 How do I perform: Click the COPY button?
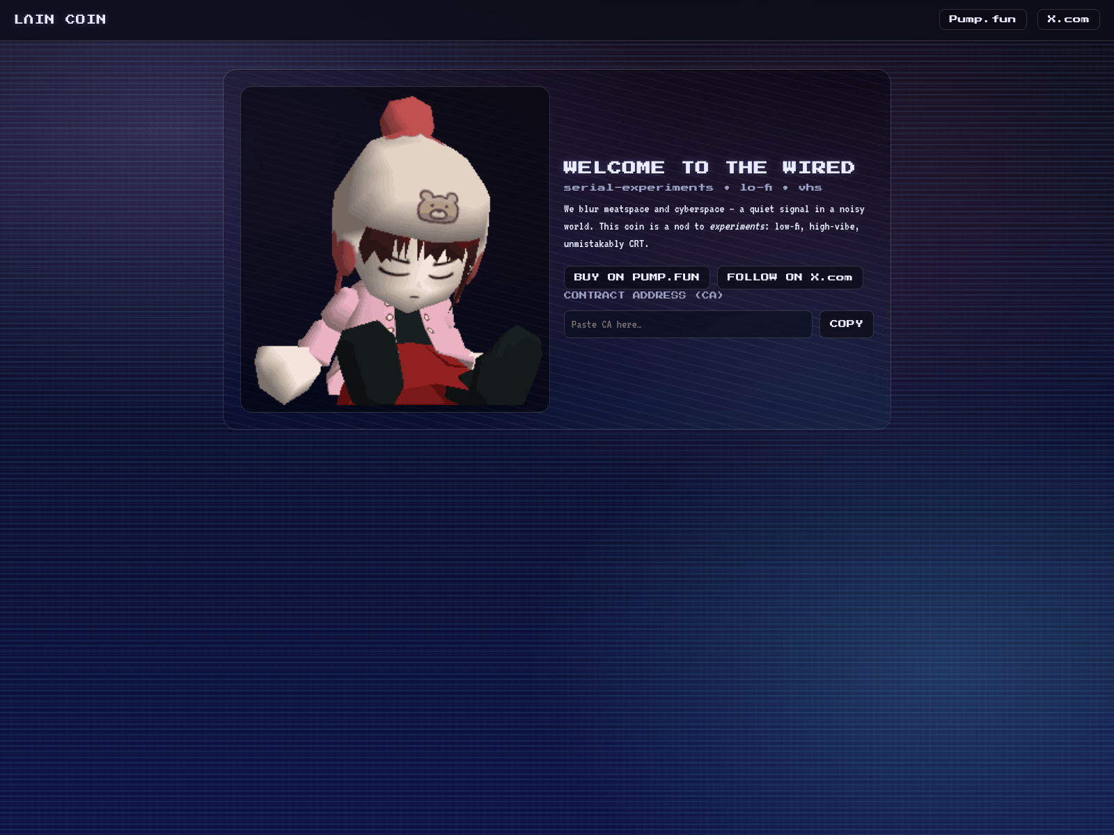pyautogui.click(x=846, y=324)
